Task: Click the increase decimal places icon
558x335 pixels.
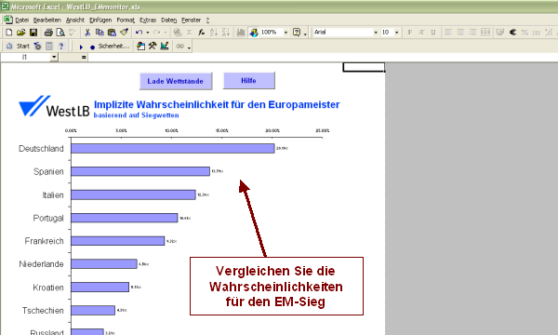Action: 549,33
